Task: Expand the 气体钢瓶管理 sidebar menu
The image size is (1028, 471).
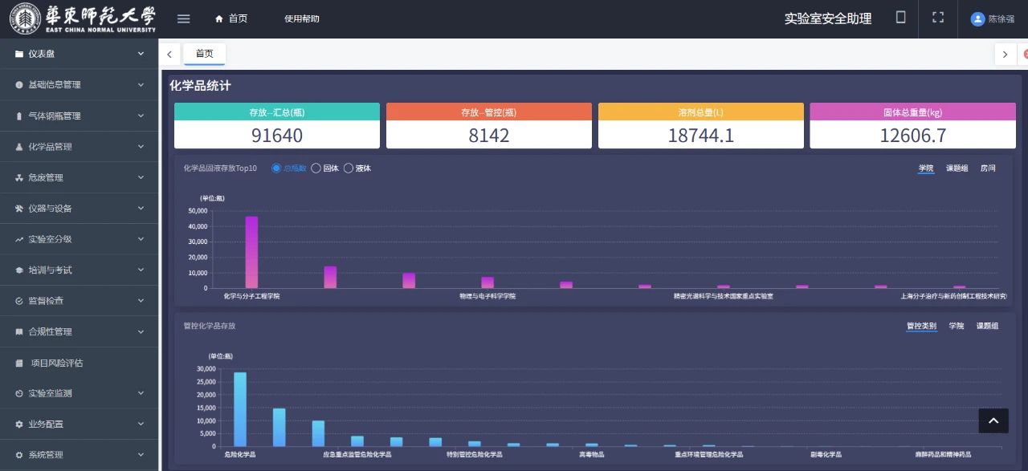Action: coord(79,116)
